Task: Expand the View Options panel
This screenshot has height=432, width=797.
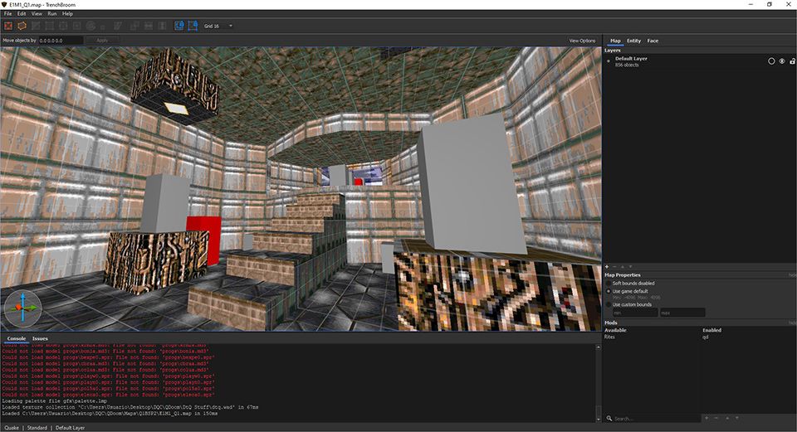Action: 582,40
